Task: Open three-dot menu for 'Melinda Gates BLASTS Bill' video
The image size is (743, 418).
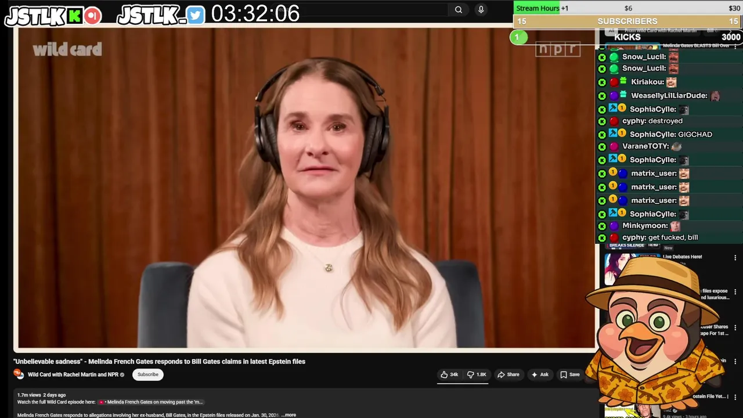Action: point(735,46)
